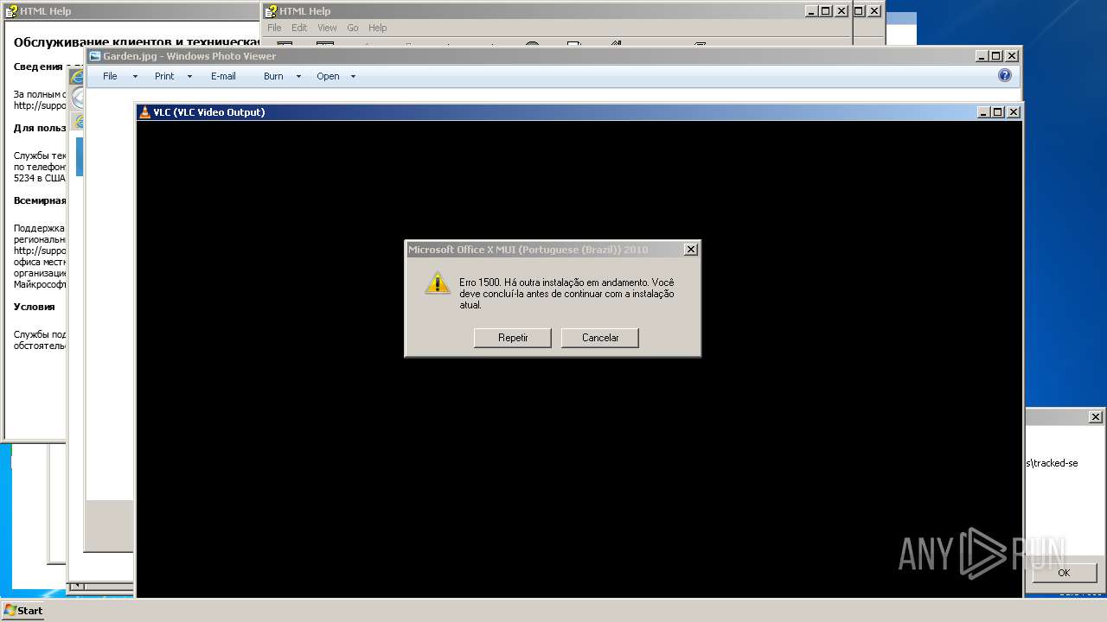Open the Print dropdown in Photo Viewer
This screenshot has width=1107, height=622.
(173, 76)
